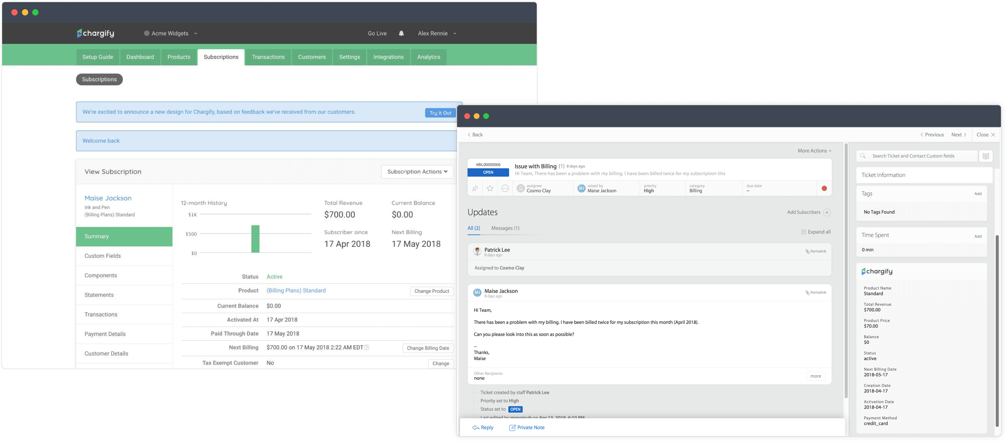Go Back from the ticket
This screenshot has height=443, width=1008.
[475, 135]
